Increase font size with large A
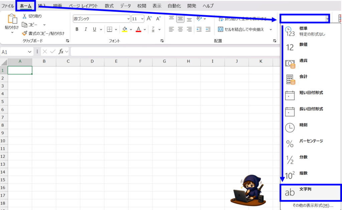This screenshot has height=210, width=342. click(x=149, y=18)
